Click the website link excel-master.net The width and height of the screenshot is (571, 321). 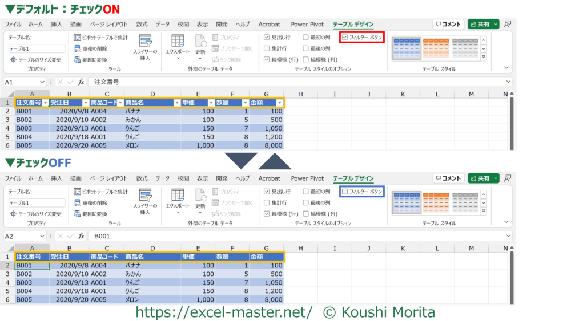224,312
